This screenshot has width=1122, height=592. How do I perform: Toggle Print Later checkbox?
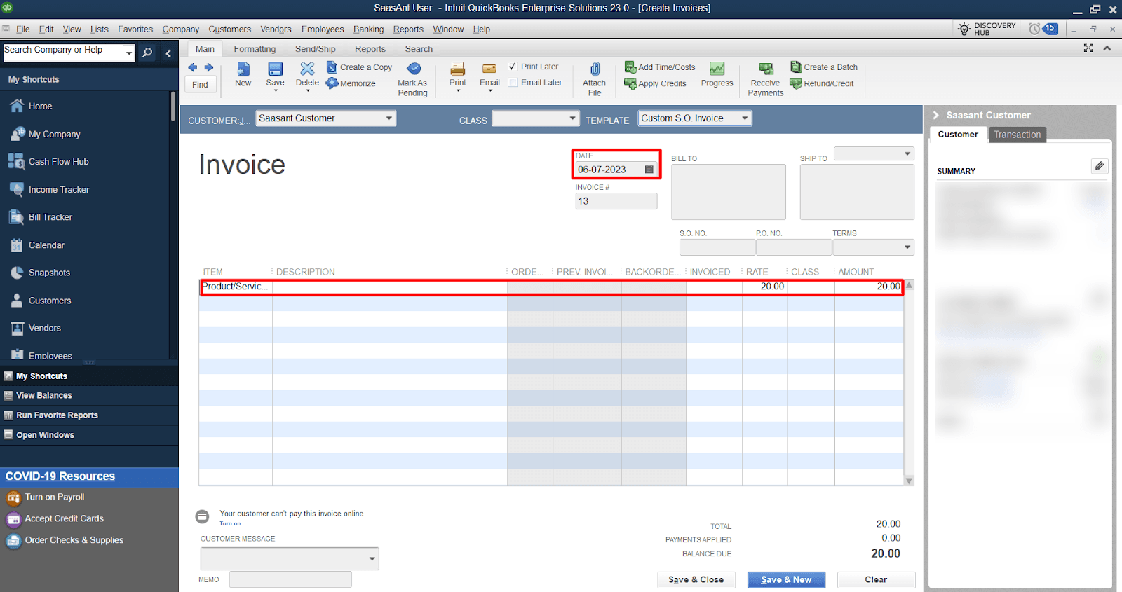[x=513, y=67]
